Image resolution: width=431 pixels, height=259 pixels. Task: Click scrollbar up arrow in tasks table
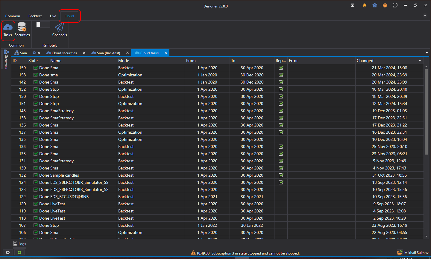point(426,66)
